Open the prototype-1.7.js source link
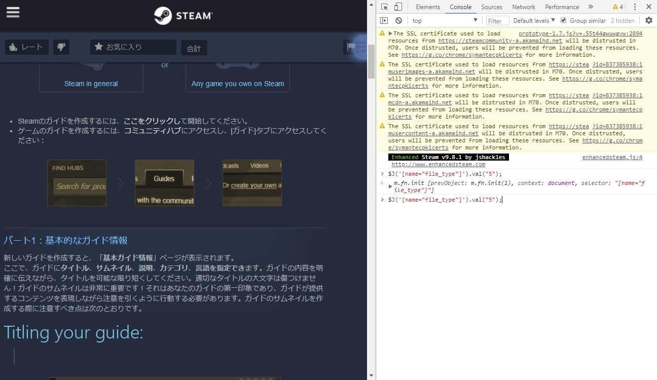The image size is (657, 380). tap(580, 33)
